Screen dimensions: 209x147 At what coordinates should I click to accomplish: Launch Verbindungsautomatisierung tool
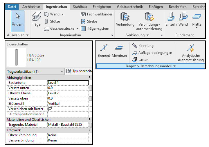149,21
